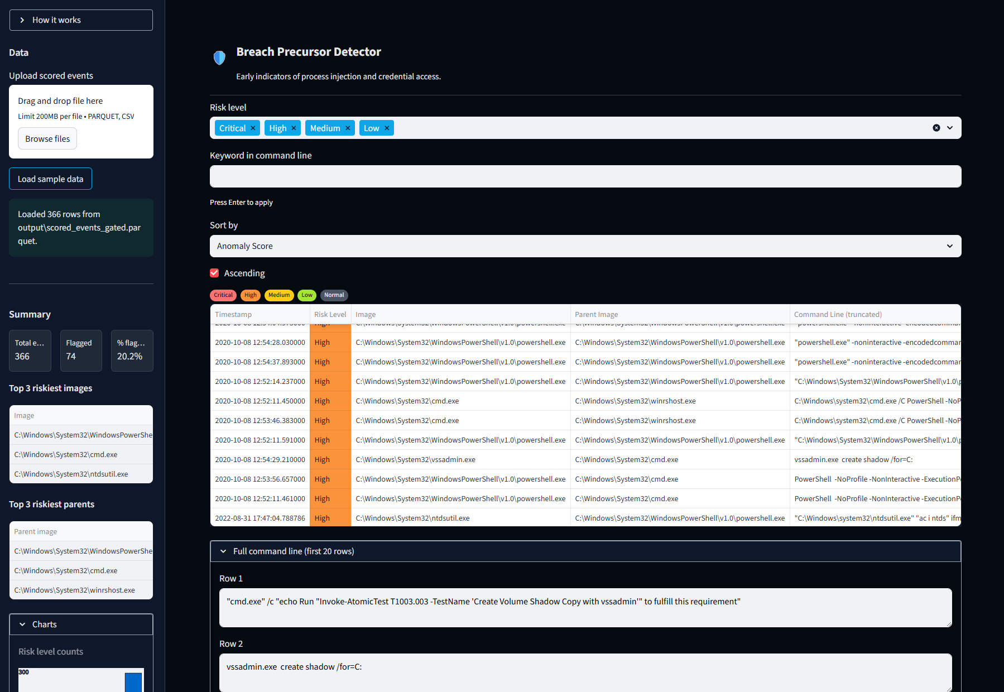Click the orange High legend badge
The width and height of the screenshot is (1004, 692).
(251, 295)
